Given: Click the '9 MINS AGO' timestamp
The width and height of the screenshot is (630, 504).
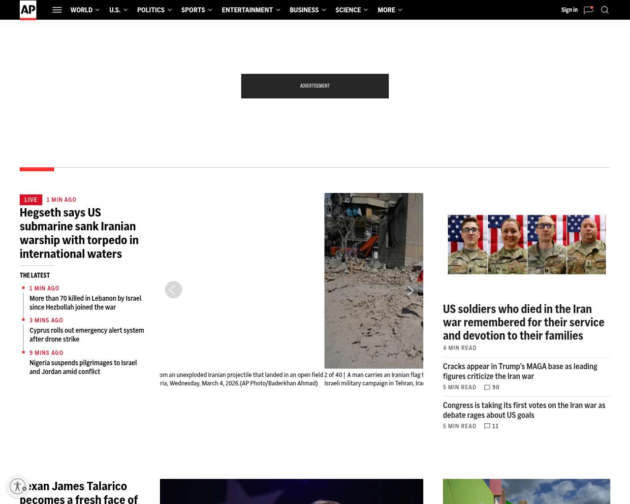Looking at the screenshot, I should [x=46, y=353].
